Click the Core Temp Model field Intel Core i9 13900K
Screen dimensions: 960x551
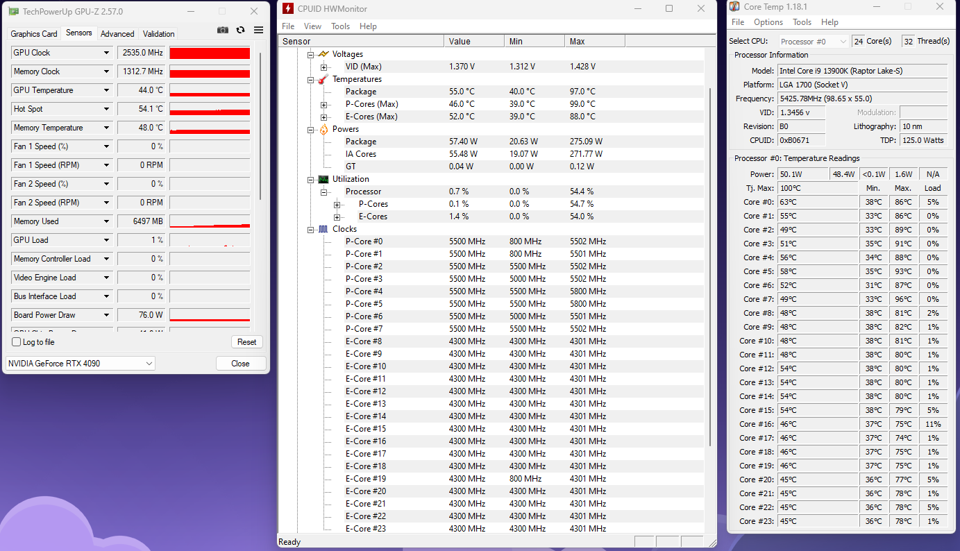(862, 71)
